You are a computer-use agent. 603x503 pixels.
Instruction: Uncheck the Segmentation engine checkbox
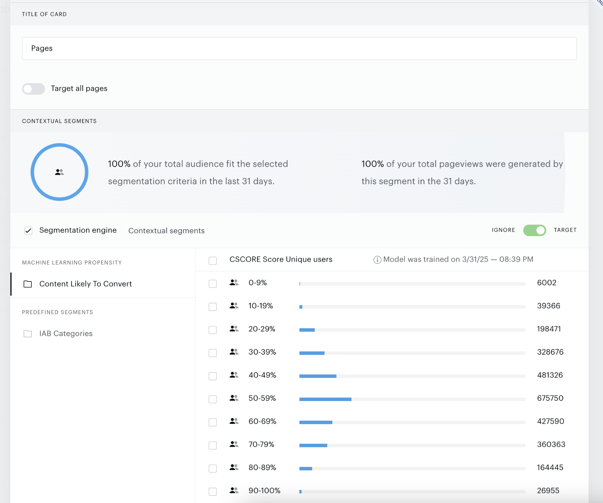(x=28, y=231)
